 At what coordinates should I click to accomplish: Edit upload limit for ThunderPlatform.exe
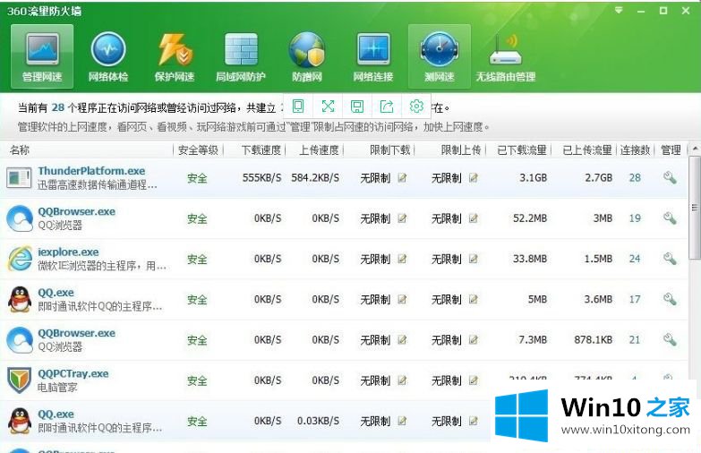[474, 178]
